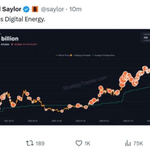Click the Strategy Purchase legend coin icon
Image resolution: width=150 pixels, height=150 pixels.
(x=71, y=55)
